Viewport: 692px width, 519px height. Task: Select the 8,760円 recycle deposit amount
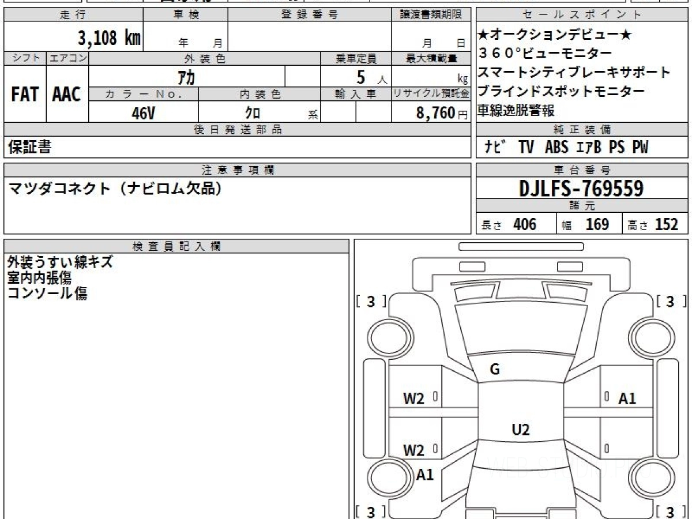442,113
